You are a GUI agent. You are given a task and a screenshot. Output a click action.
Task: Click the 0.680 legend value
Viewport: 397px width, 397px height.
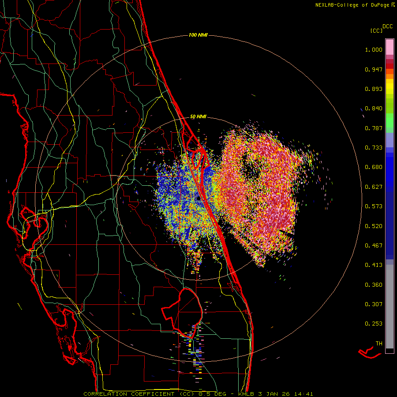click(x=374, y=167)
